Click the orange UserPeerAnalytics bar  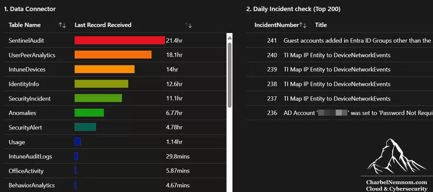pyautogui.click(x=113, y=55)
